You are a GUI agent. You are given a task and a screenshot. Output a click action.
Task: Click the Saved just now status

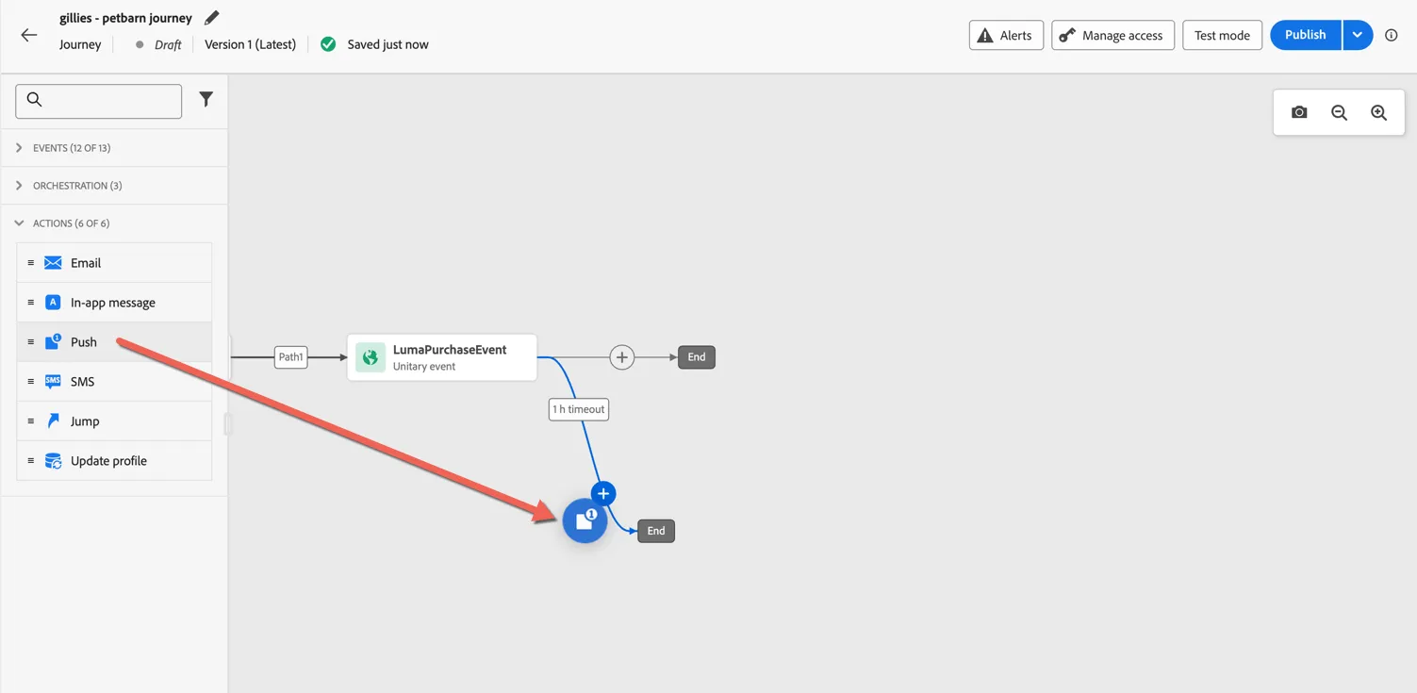(387, 44)
